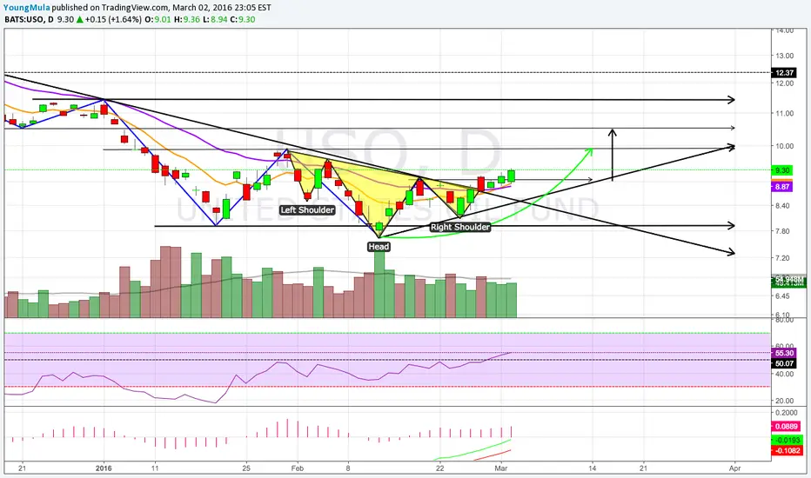The height and width of the screenshot is (478, 811).
Task: Select the Right Shoulder chart label
Action: coord(459,227)
